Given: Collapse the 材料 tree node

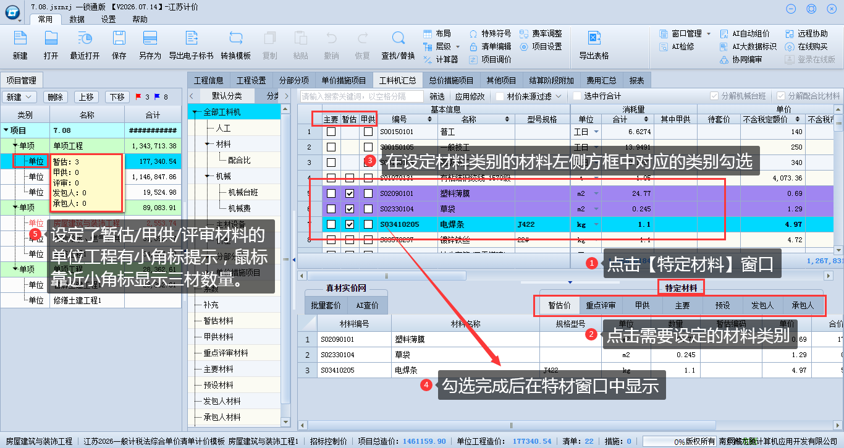Looking at the screenshot, I should pos(208,144).
